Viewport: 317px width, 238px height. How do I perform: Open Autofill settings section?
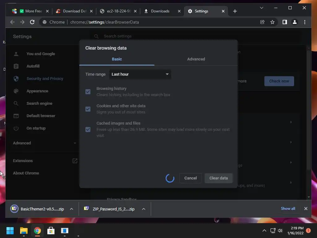(x=33, y=66)
